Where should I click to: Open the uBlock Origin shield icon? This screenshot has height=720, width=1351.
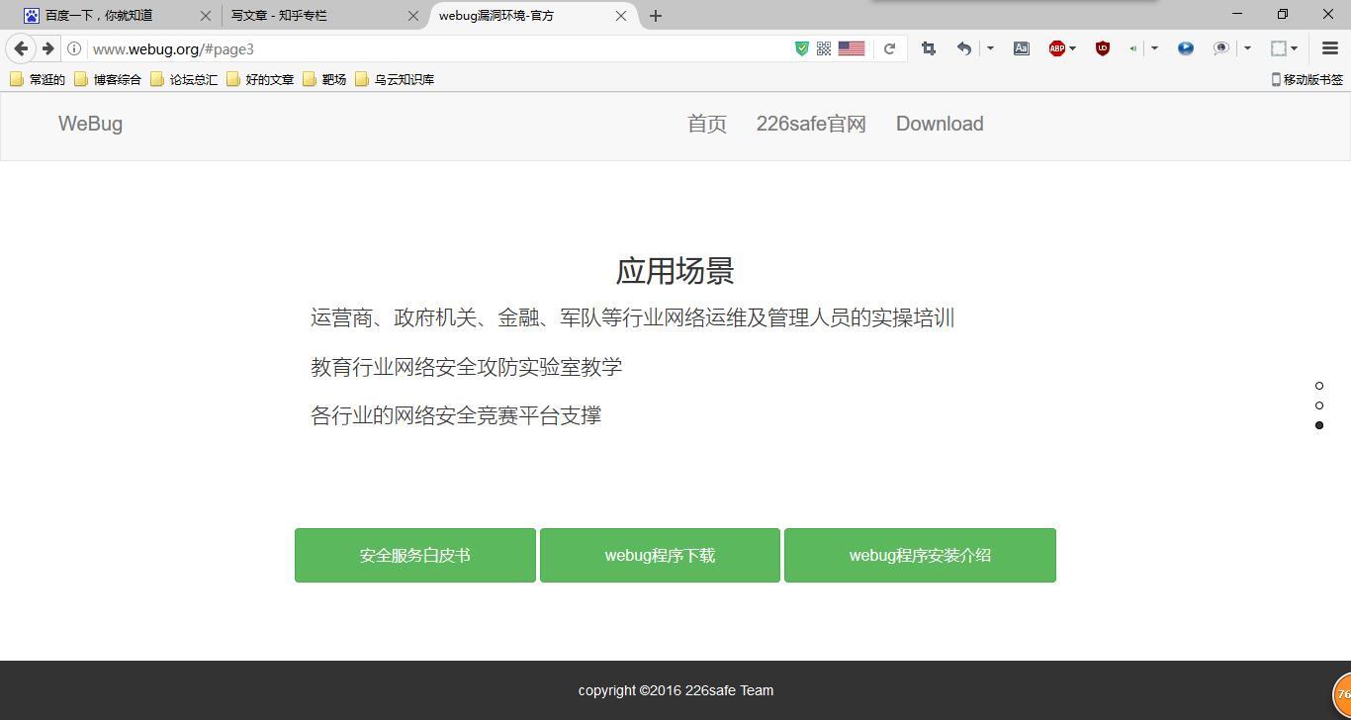1102,47
